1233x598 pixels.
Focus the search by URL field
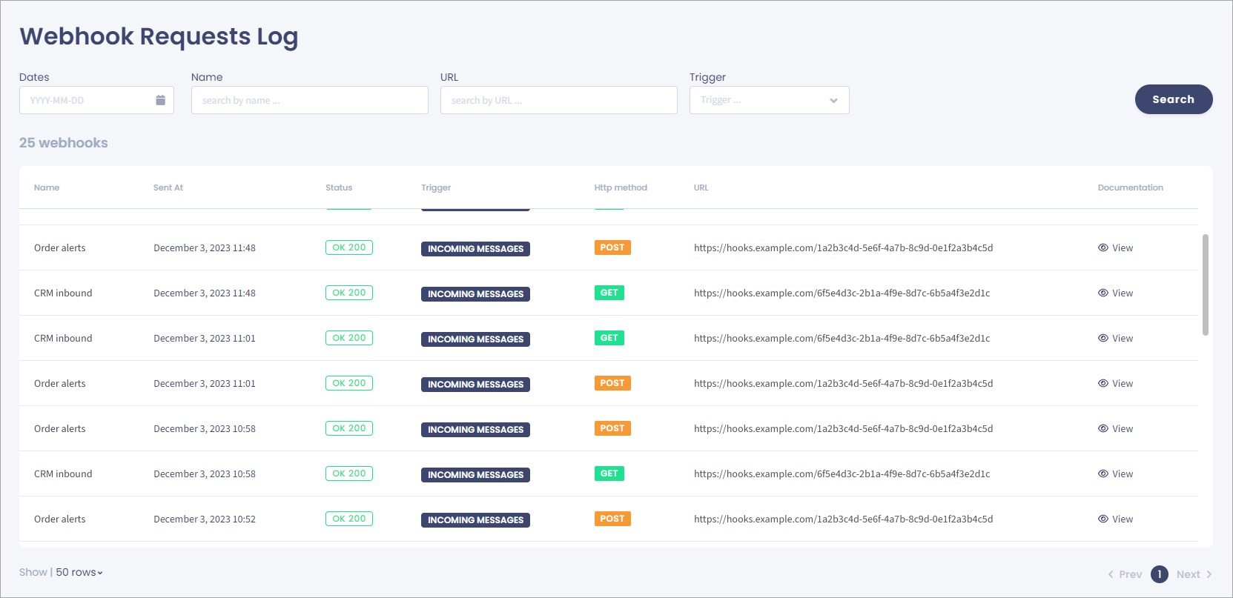tap(559, 100)
